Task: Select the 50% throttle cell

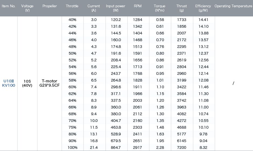Action: point(72,53)
